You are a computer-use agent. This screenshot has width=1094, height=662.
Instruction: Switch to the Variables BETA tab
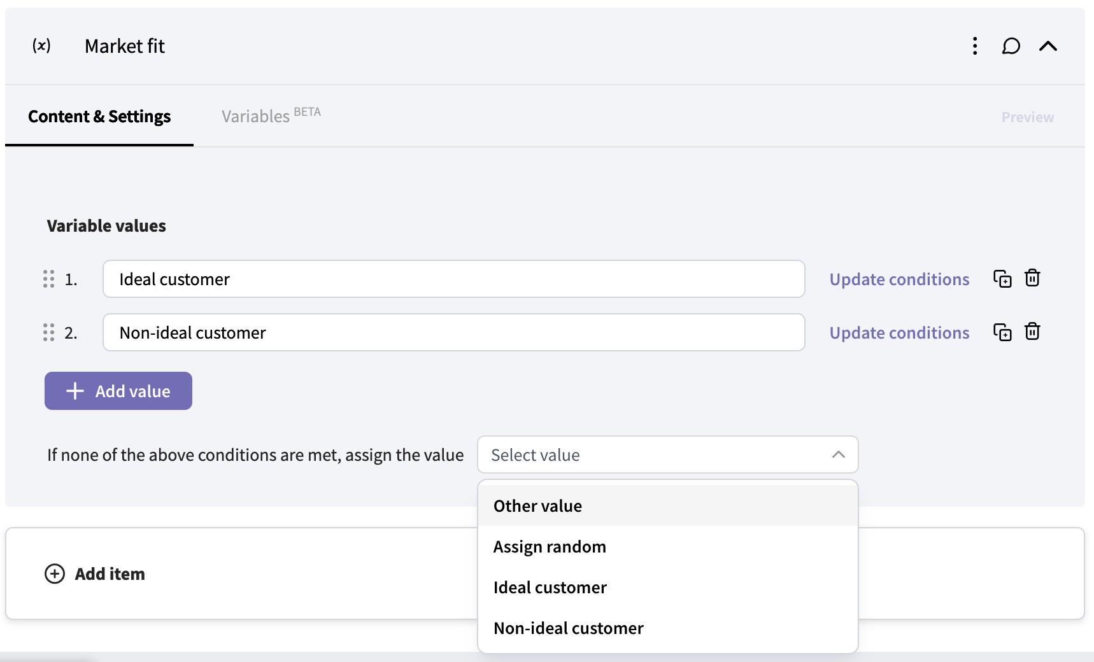coord(271,116)
